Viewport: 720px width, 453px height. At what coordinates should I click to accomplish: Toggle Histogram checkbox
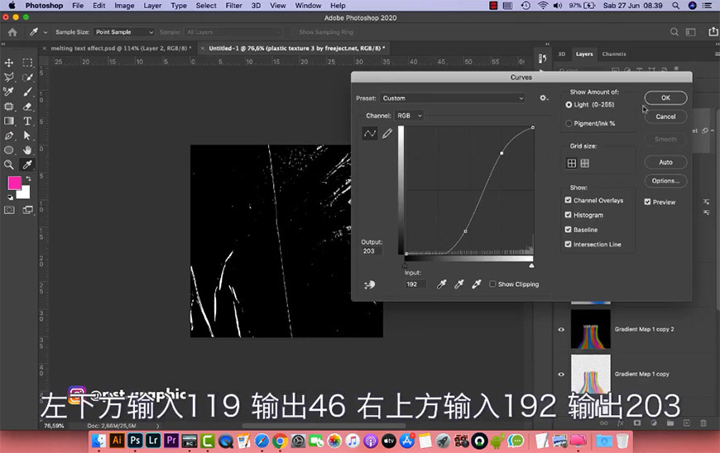tap(568, 215)
